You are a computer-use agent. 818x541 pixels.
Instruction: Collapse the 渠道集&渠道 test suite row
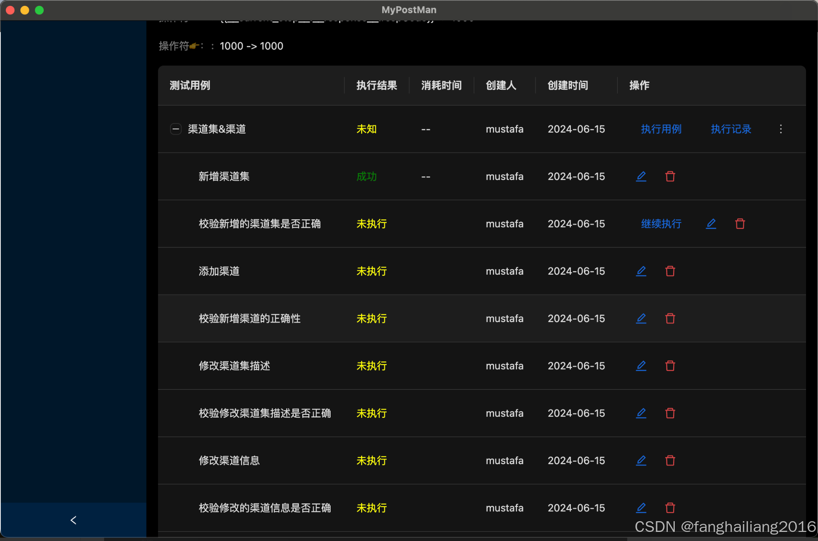(176, 128)
